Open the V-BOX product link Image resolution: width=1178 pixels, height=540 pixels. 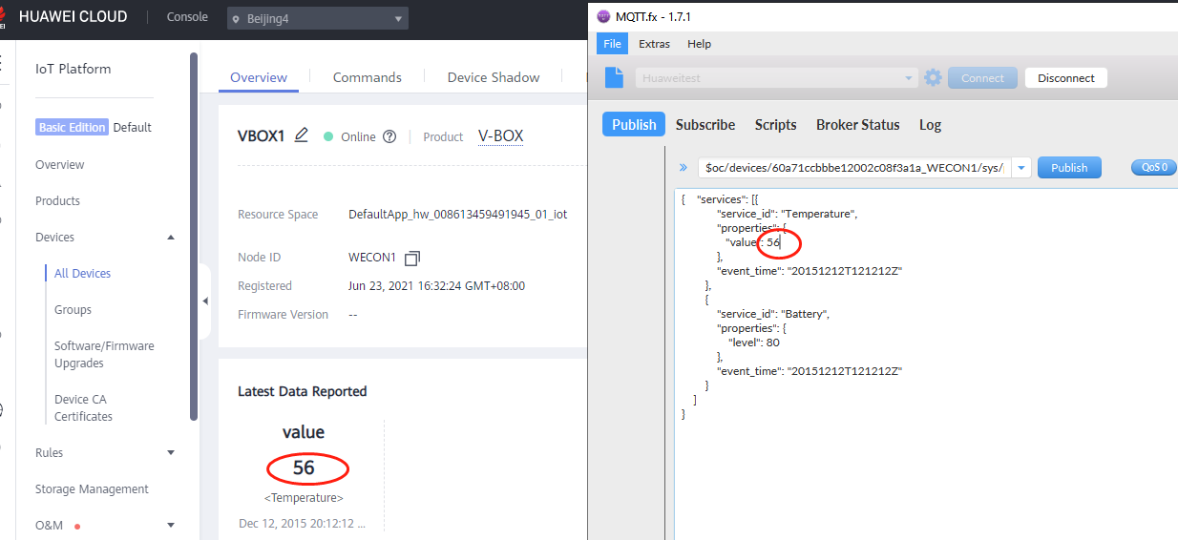(x=500, y=136)
